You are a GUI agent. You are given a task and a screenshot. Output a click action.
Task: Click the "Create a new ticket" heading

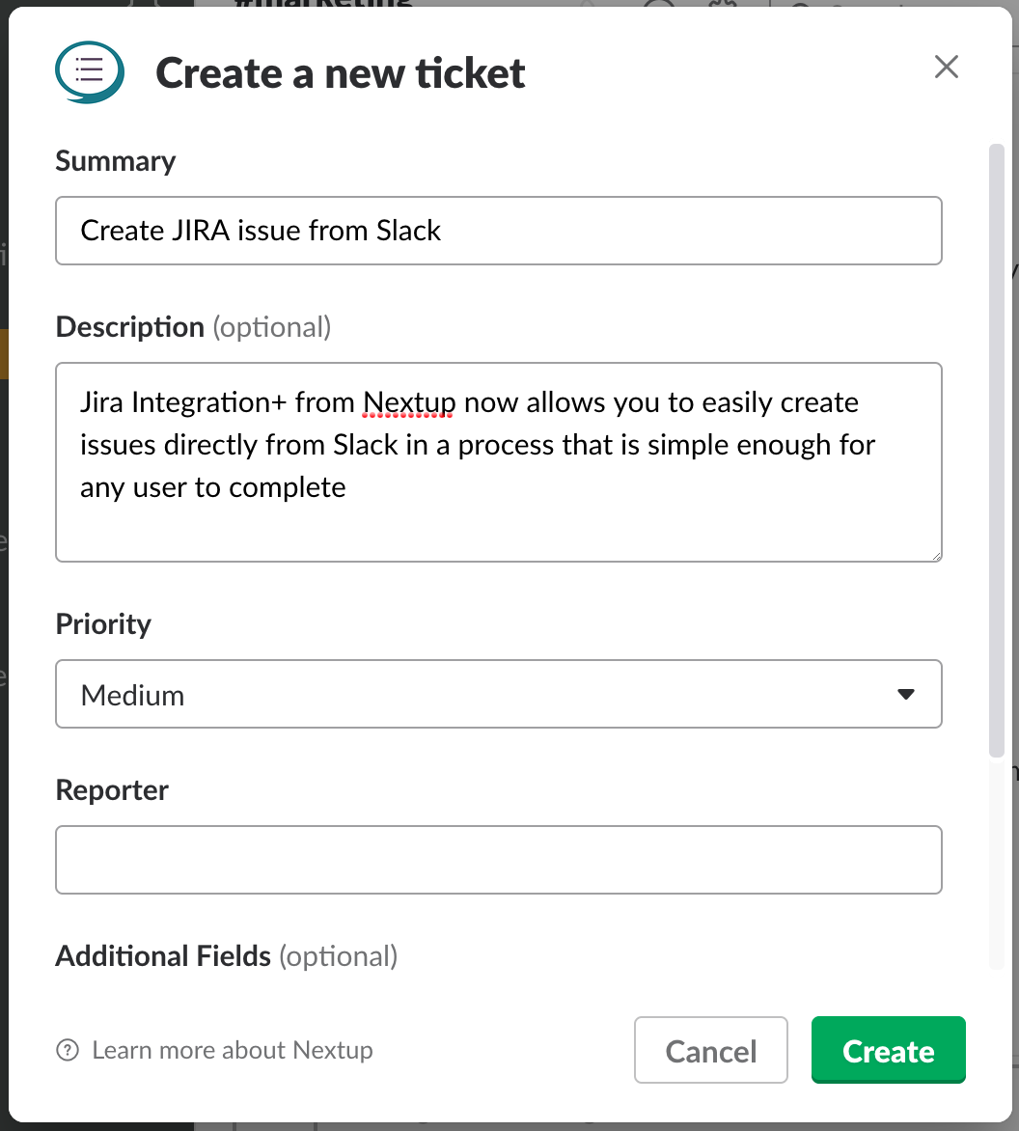click(340, 73)
